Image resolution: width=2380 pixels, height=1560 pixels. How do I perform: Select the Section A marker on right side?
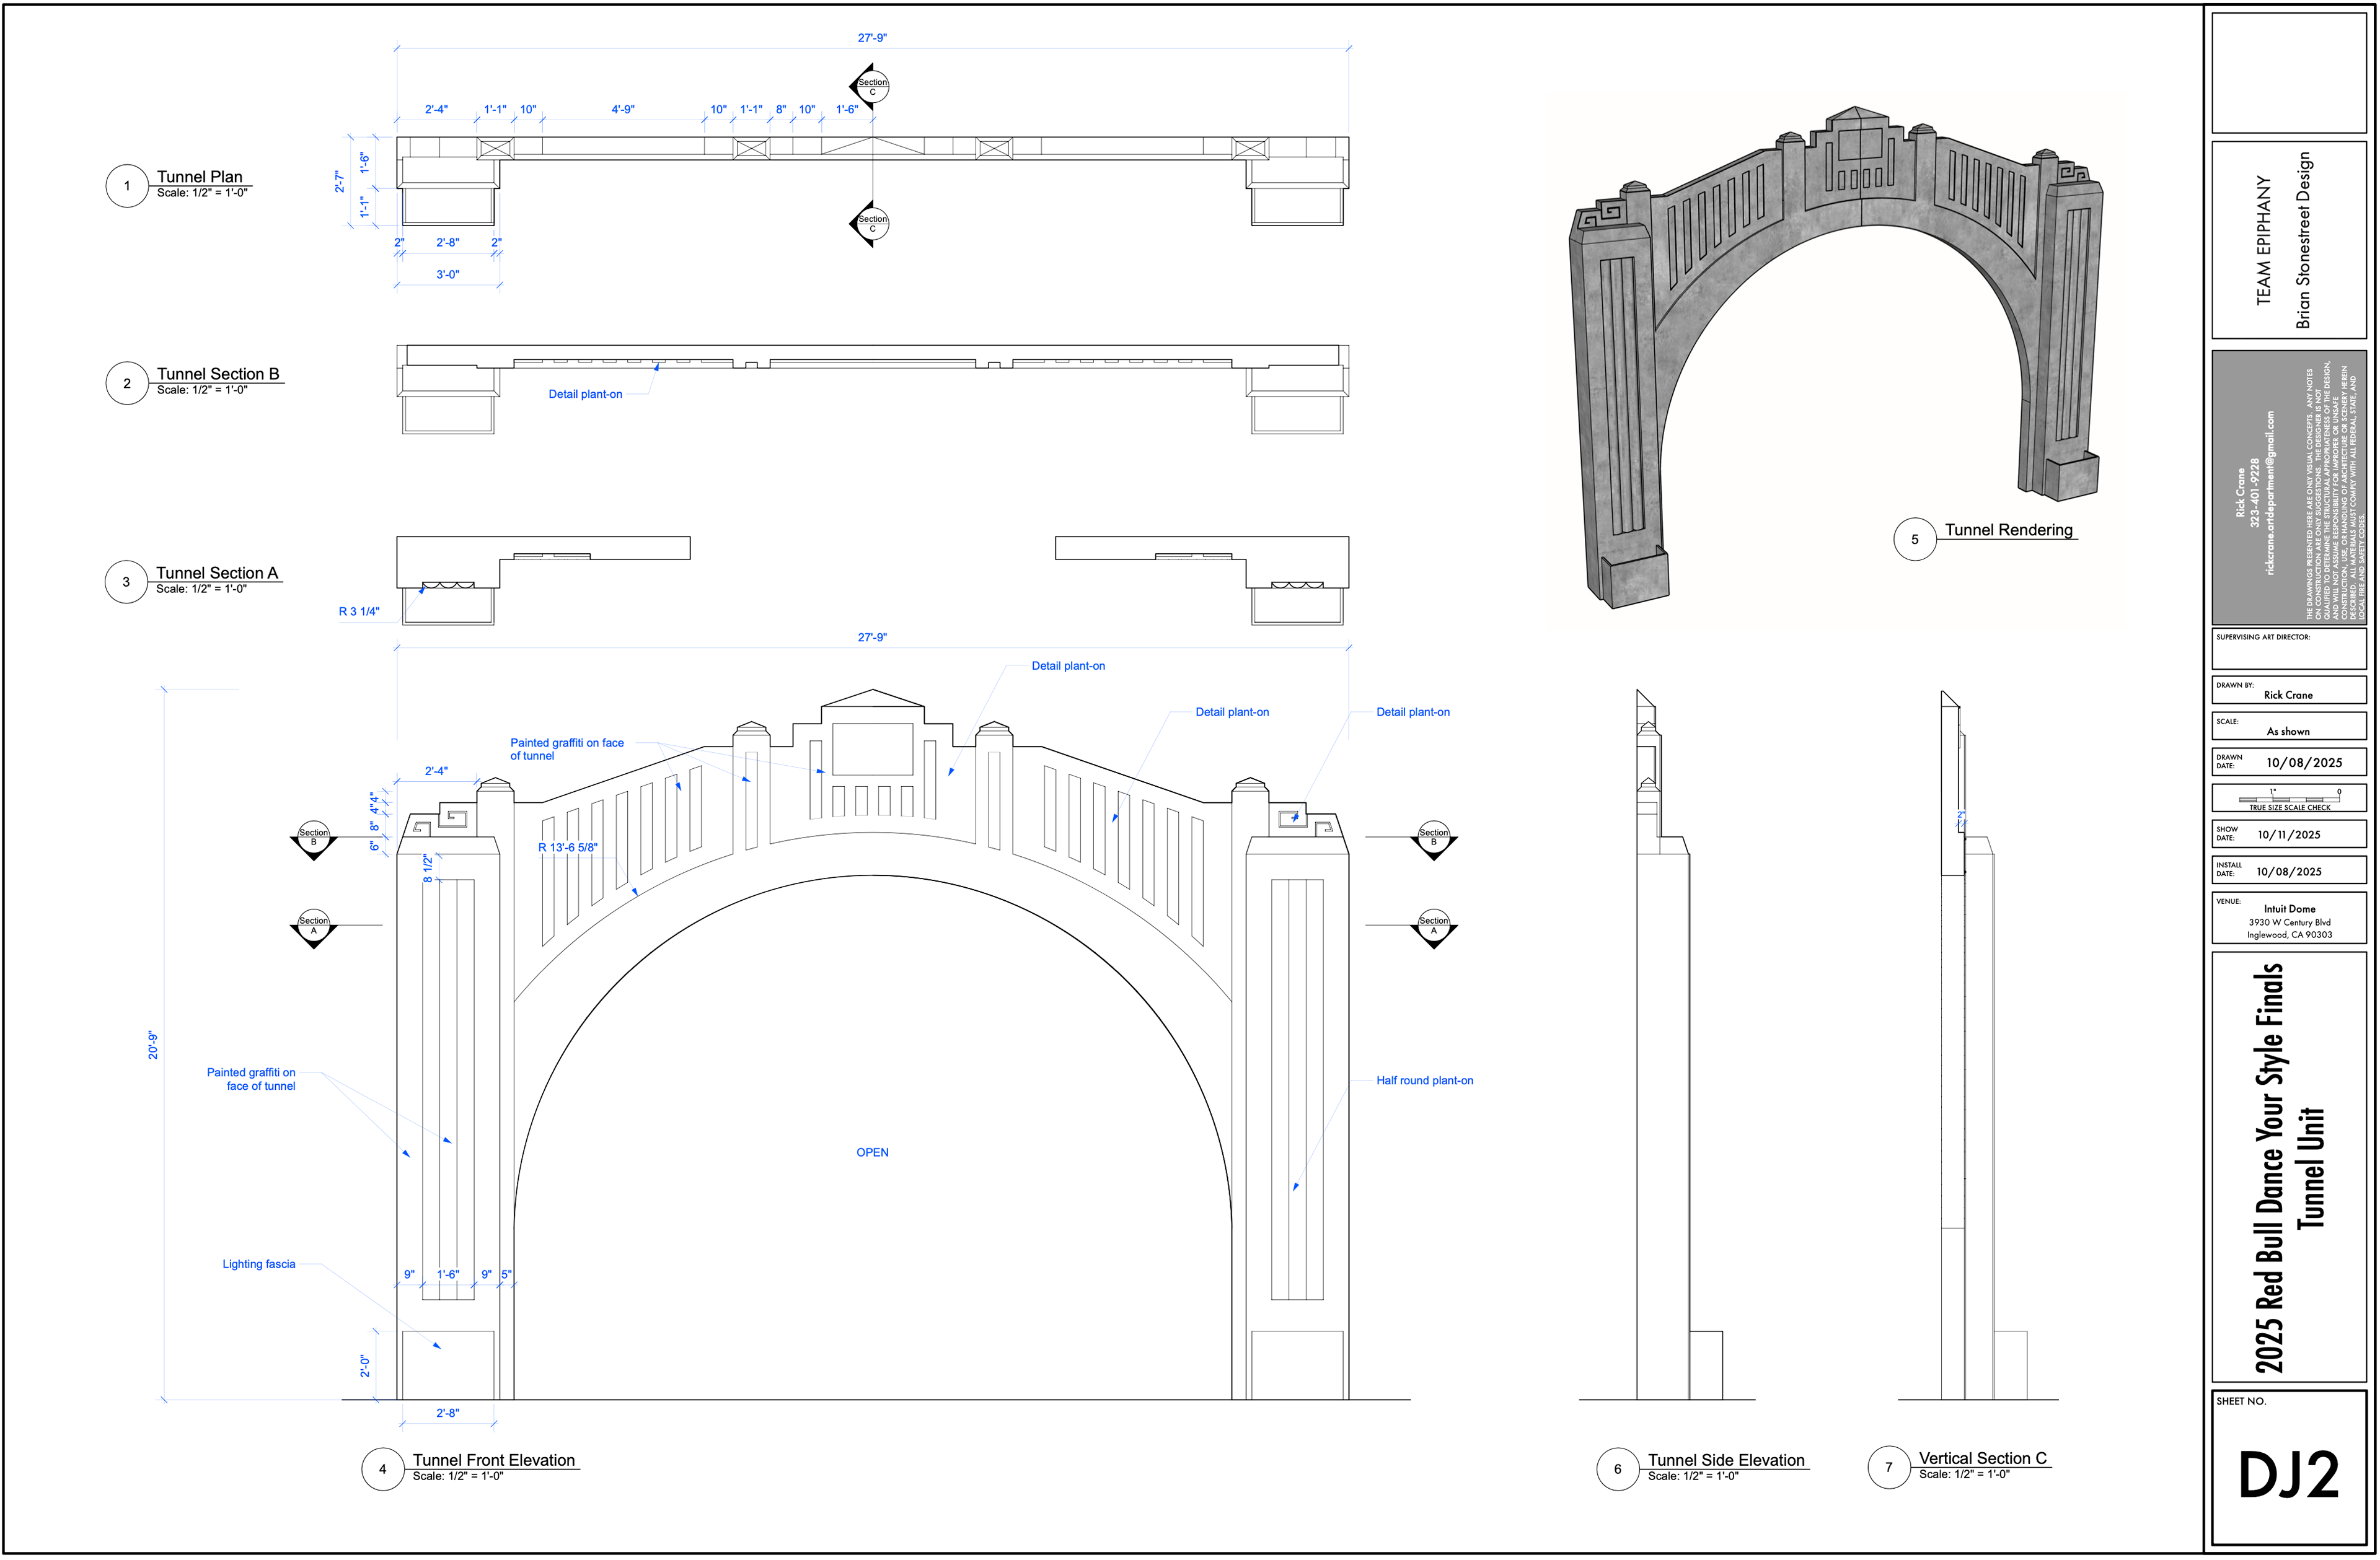tap(1435, 924)
